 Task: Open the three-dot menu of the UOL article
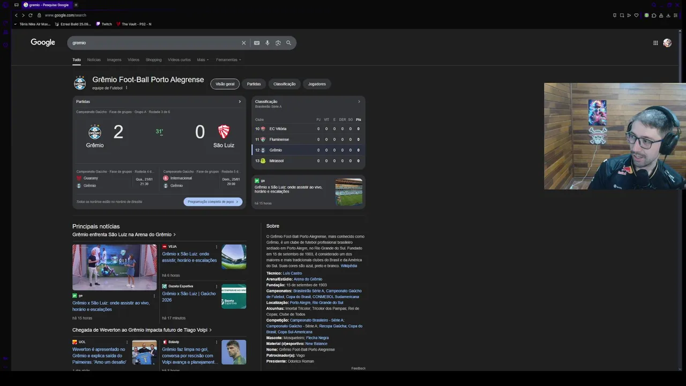pyautogui.click(x=127, y=342)
